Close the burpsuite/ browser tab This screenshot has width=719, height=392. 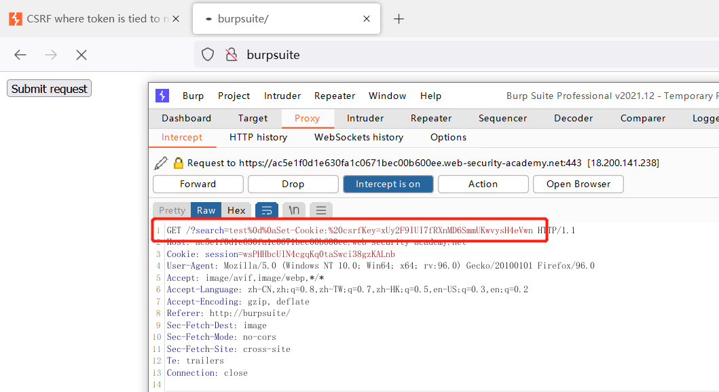[x=367, y=19]
